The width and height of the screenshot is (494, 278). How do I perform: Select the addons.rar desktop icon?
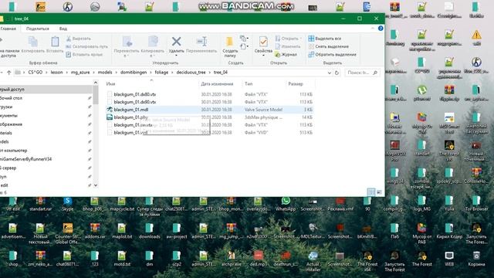click(95, 231)
